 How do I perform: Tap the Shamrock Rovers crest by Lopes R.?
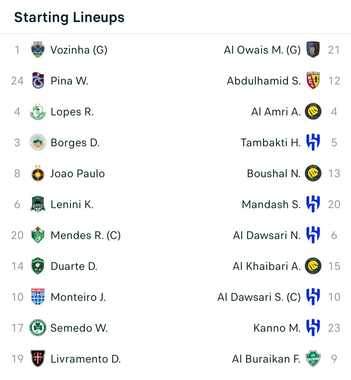pos(38,112)
